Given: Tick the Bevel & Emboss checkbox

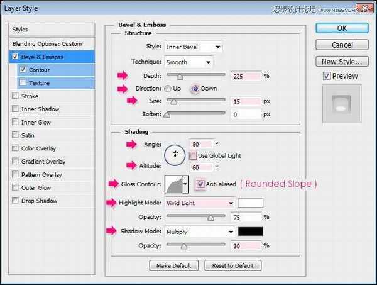Looking at the screenshot, I should click(x=15, y=57).
